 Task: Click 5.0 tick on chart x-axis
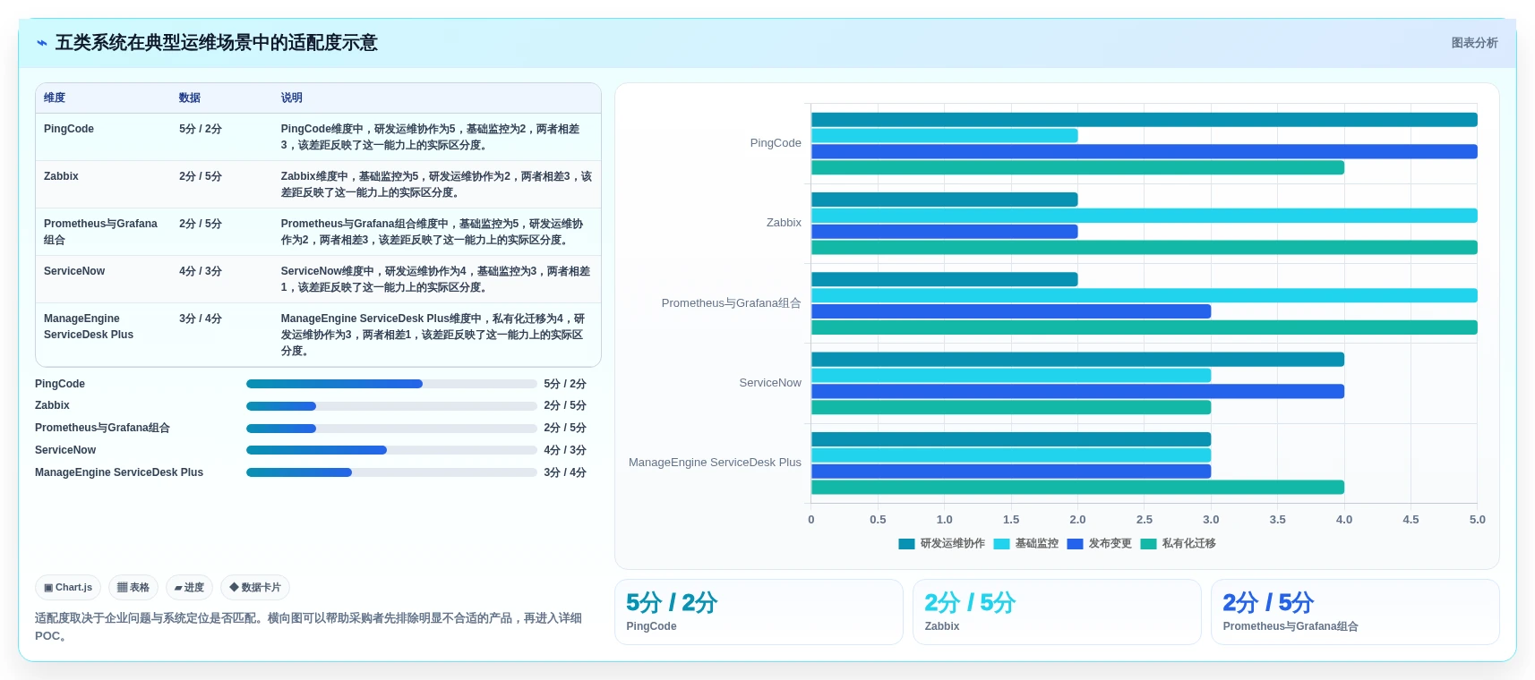tap(1477, 520)
